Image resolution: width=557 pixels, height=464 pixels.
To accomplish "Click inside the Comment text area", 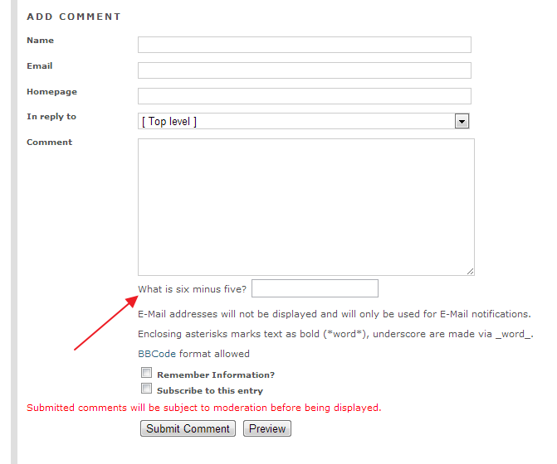I will pos(305,206).
